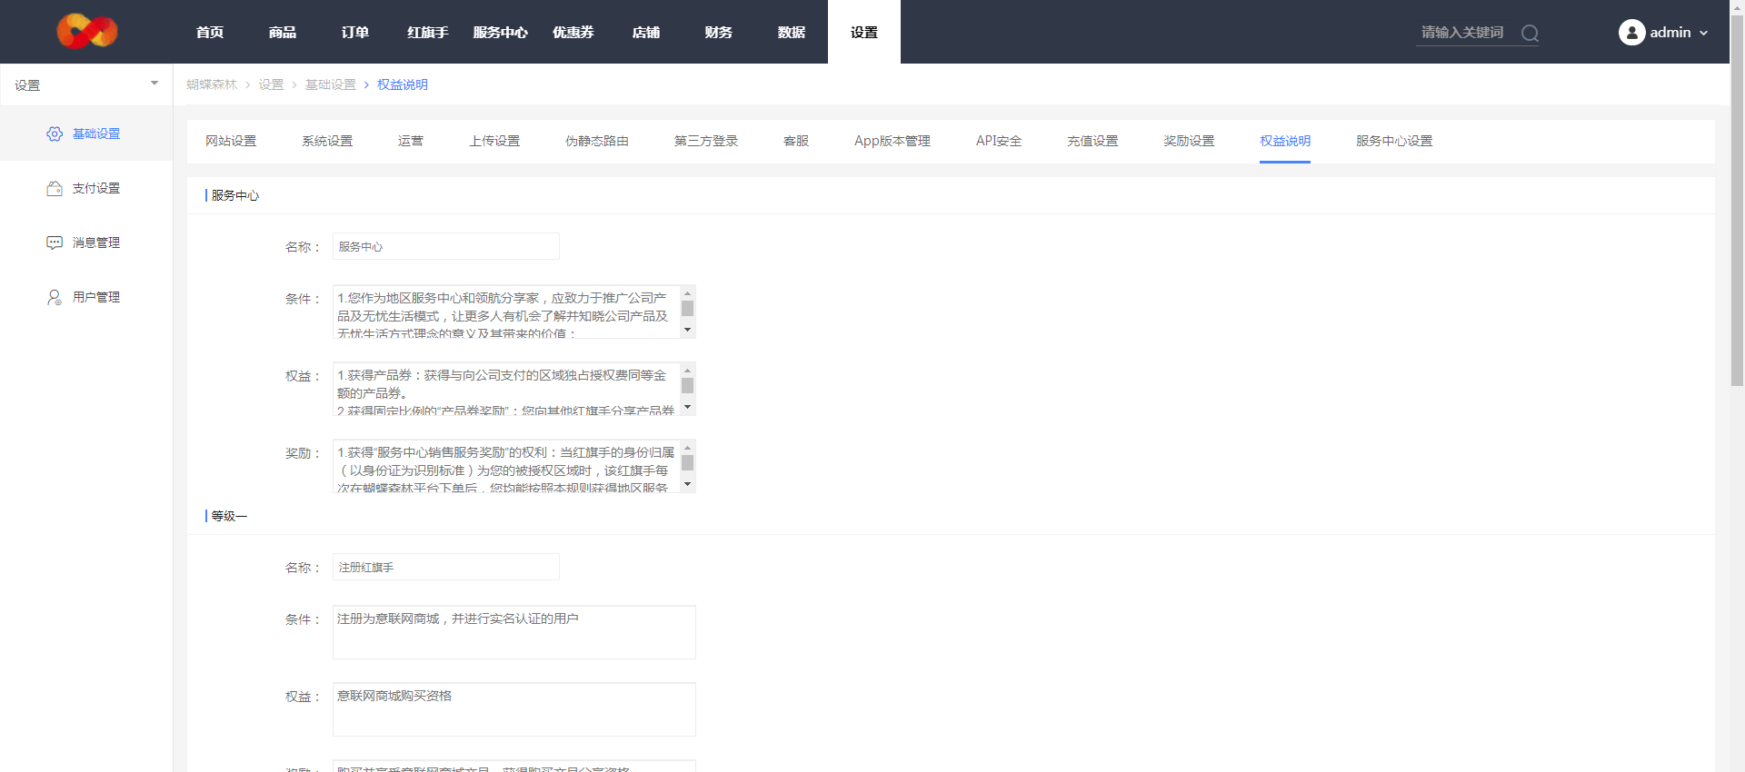Switch to the App版本管理 tab

[x=892, y=141]
